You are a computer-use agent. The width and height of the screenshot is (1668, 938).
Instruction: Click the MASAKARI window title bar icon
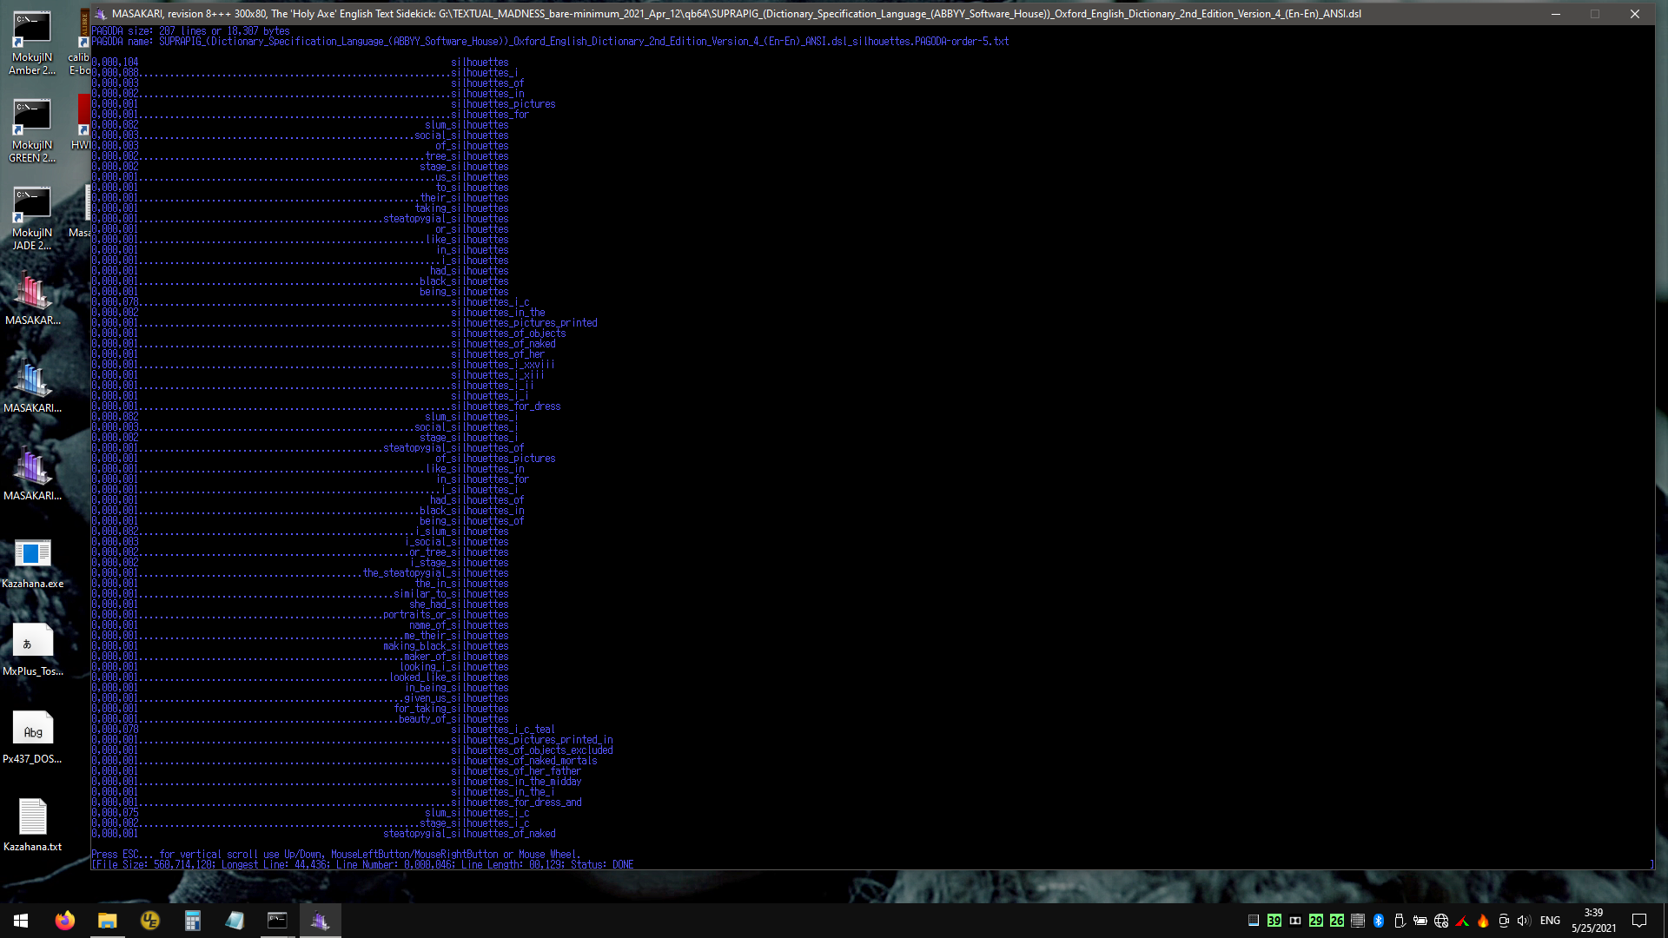pos(101,14)
